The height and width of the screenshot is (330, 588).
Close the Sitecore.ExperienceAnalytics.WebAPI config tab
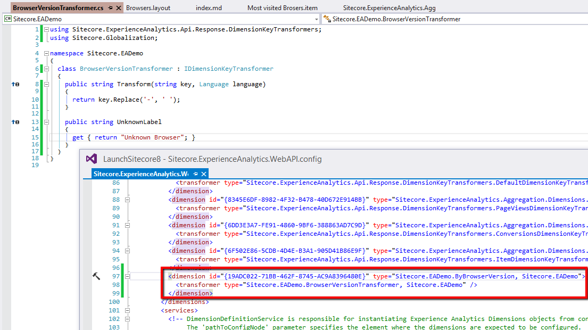203,174
